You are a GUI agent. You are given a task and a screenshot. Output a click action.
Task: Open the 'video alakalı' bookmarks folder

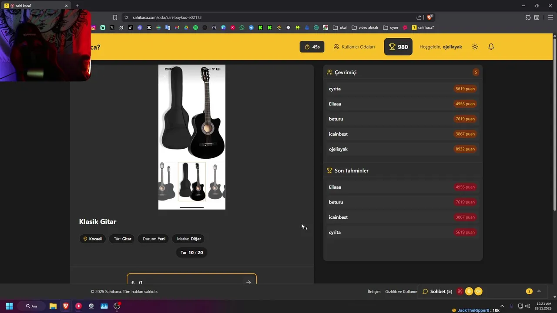(x=365, y=27)
